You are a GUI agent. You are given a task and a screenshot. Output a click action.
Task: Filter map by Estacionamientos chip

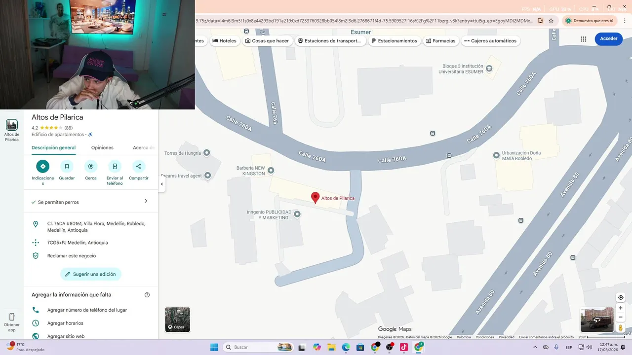[395, 41]
